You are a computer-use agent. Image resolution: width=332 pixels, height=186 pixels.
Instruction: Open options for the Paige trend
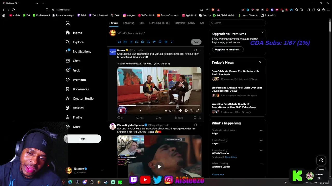(261, 130)
